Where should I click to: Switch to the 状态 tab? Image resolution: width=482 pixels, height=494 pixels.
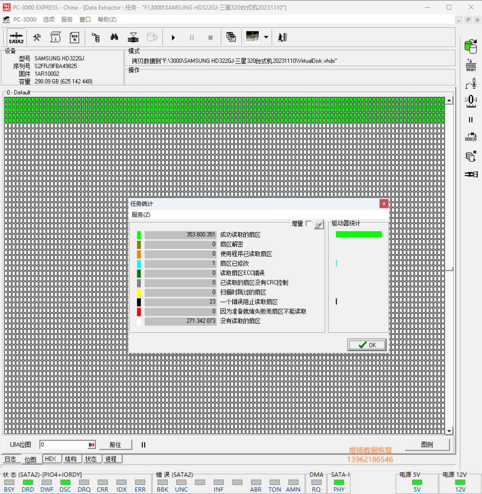click(x=91, y=459)
